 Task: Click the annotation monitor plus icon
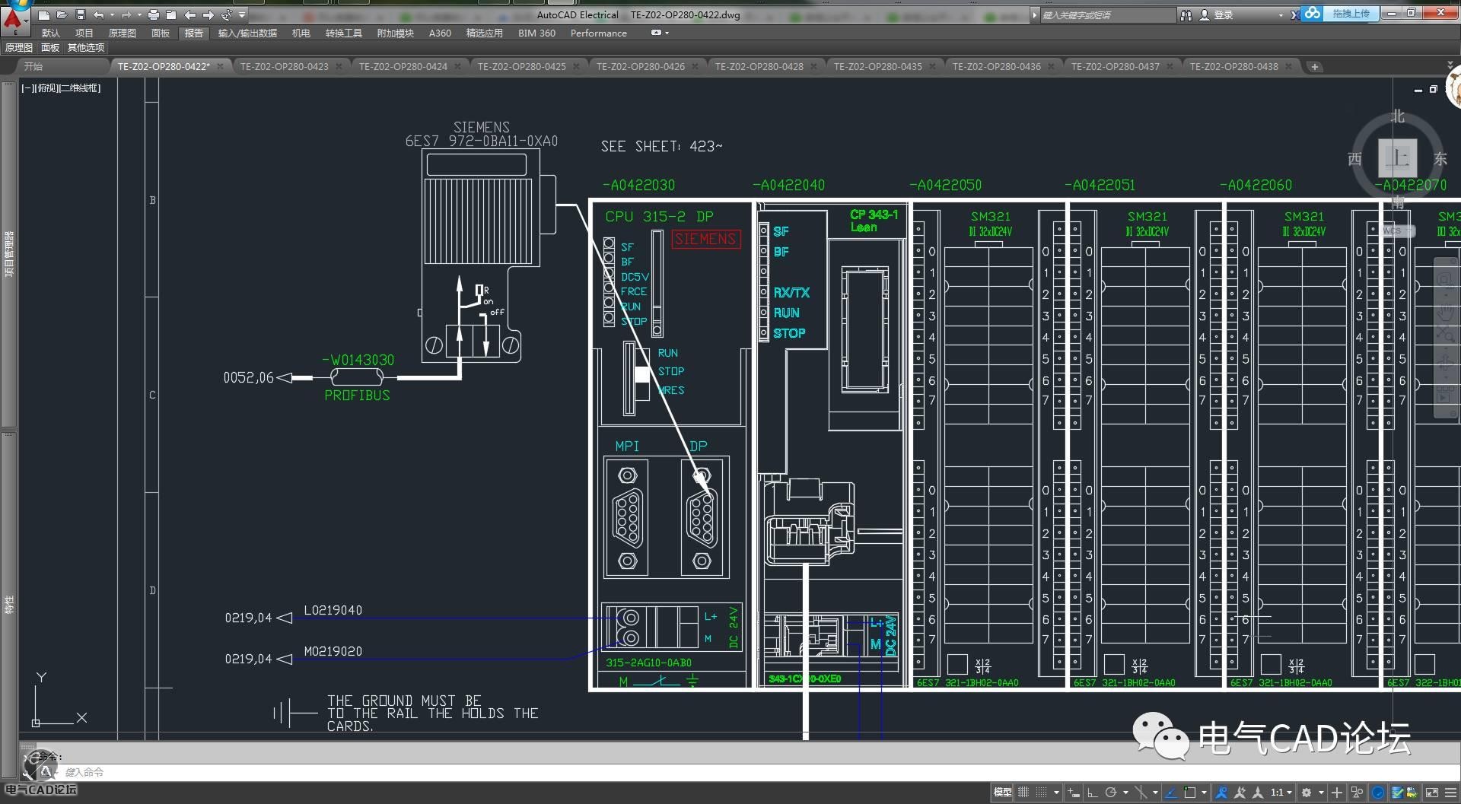point(1337,793)
